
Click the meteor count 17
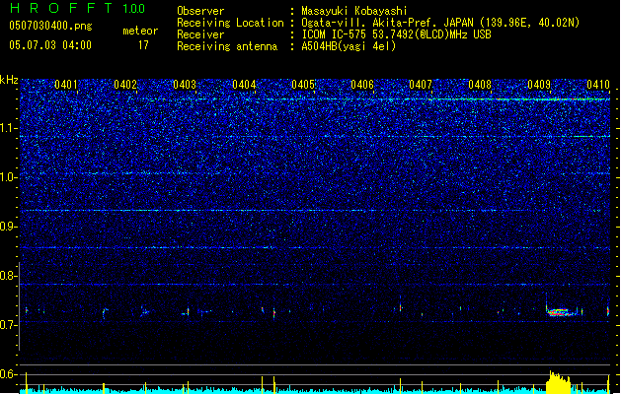coord(143,45)
